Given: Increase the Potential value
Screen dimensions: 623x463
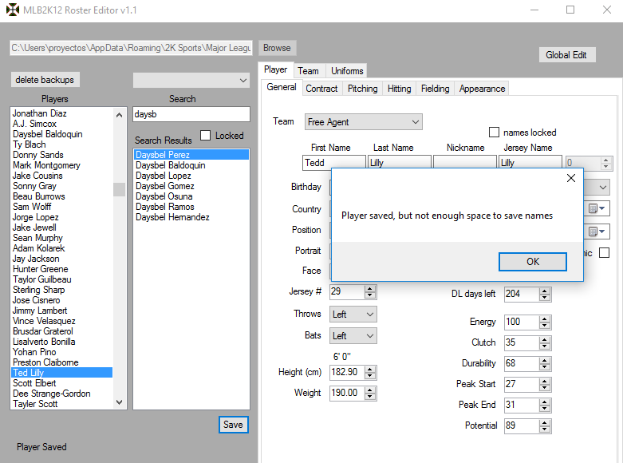Looking at the screenshot, I should pos(545,422).
